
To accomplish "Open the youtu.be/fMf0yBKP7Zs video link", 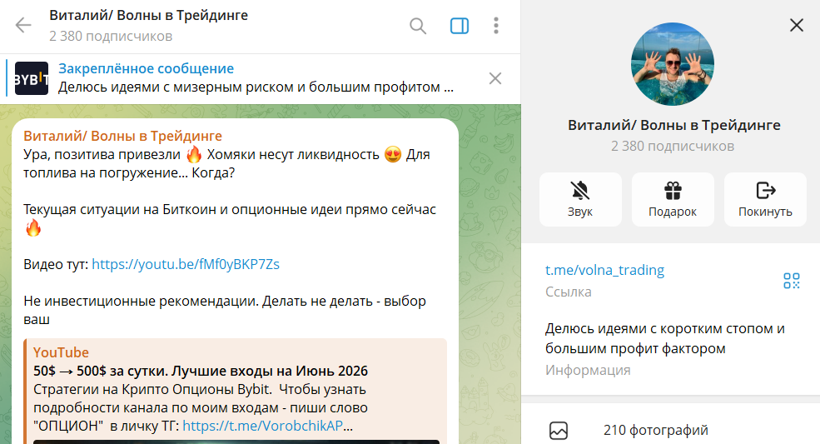I will [186, 264].
